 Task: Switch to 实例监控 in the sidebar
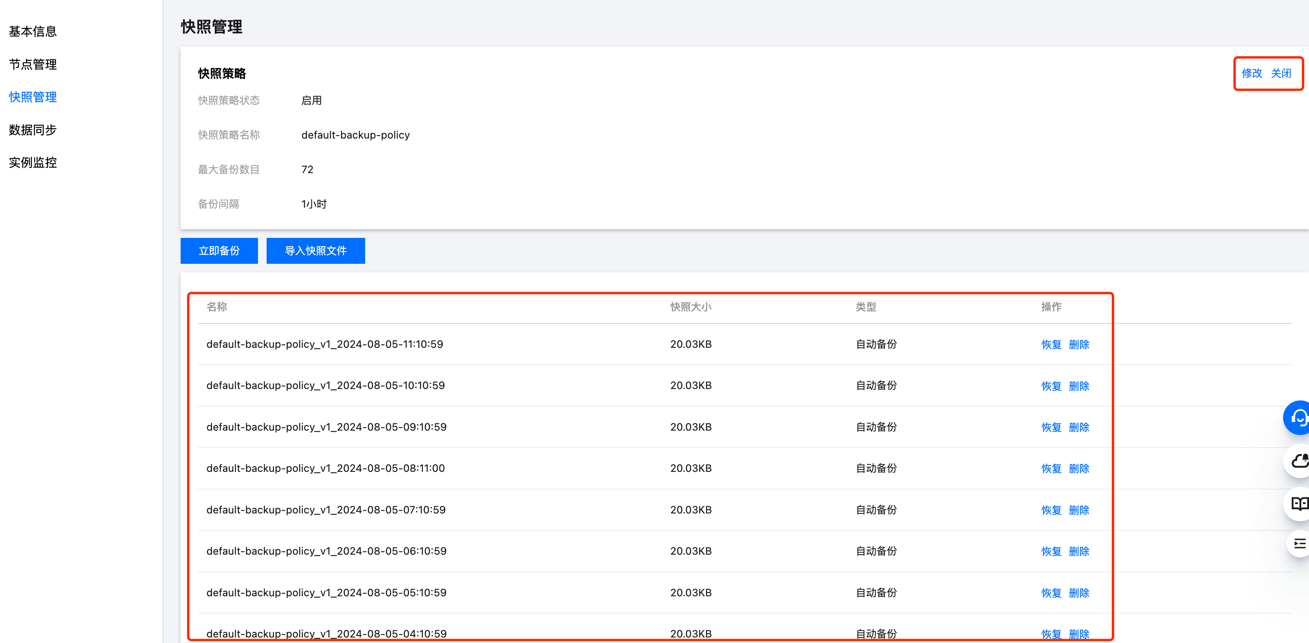point(33,163)
